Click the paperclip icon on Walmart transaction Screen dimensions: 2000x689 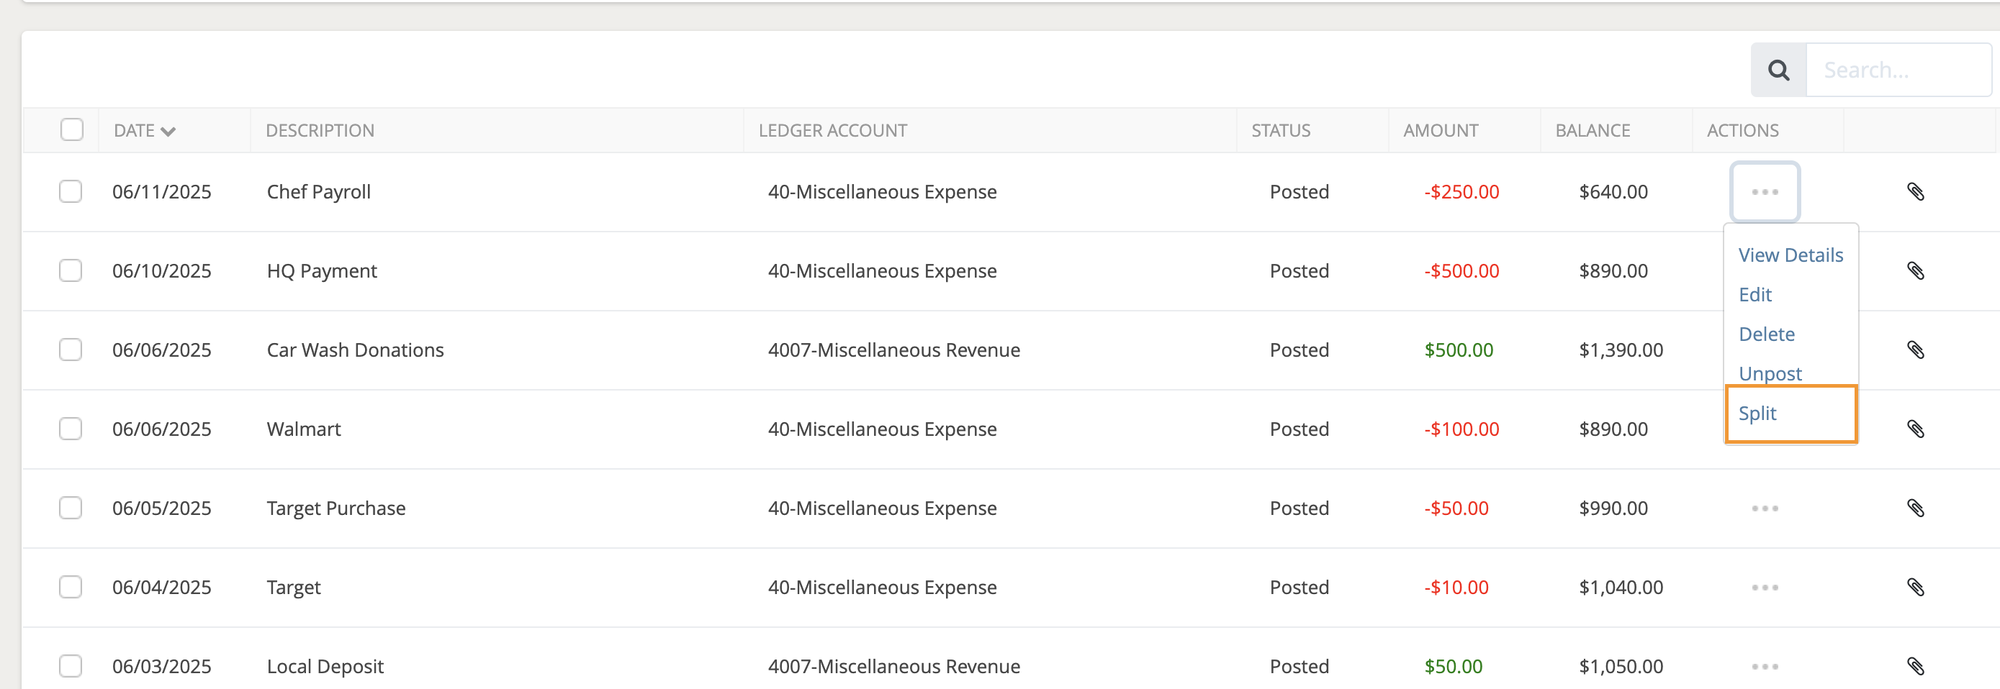(1919, 429)
